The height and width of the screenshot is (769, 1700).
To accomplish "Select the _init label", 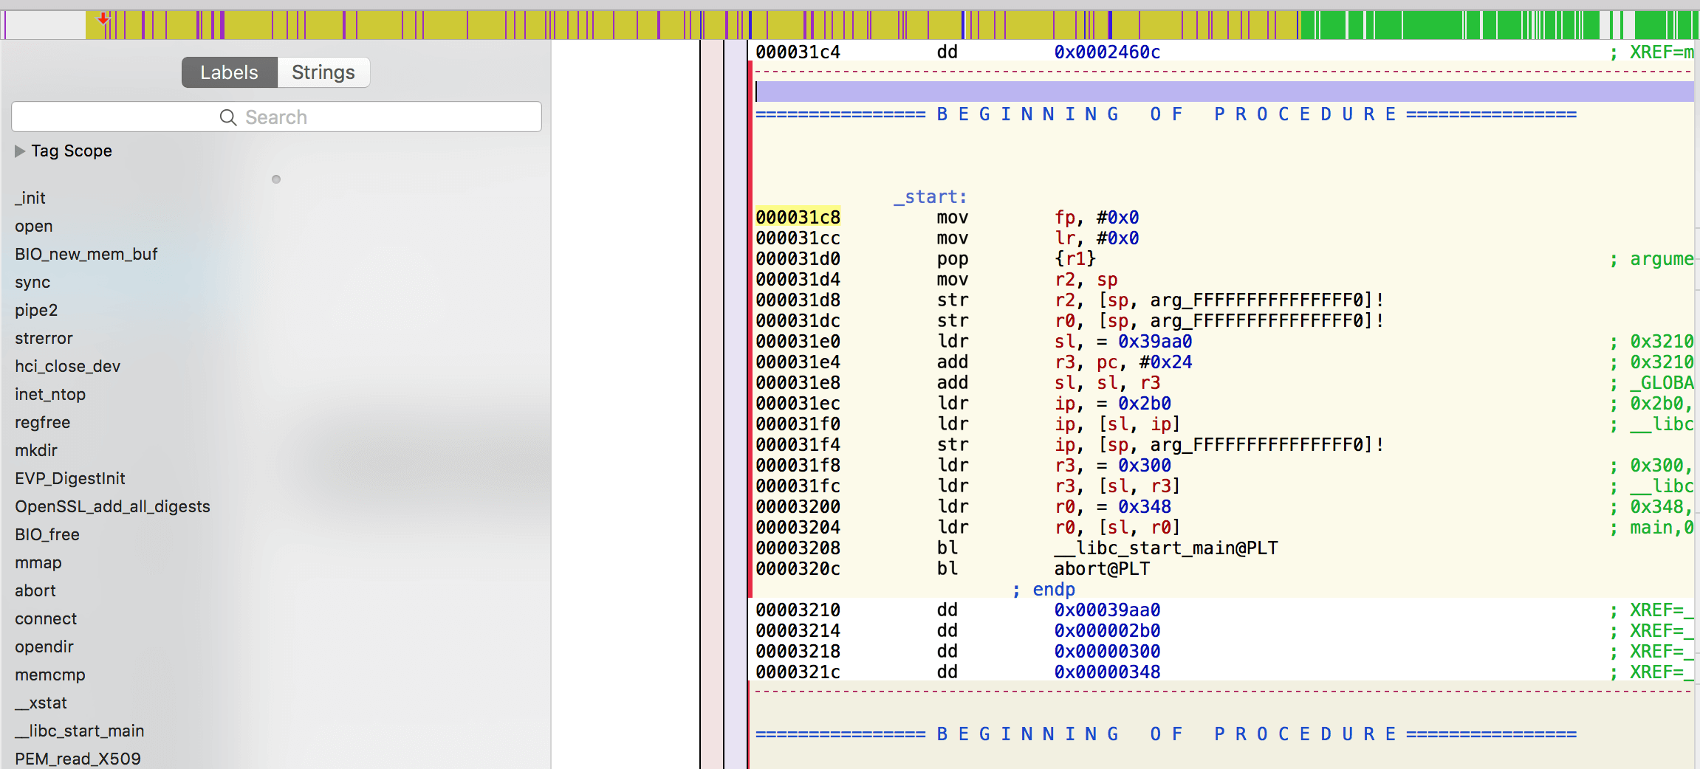I will coord(30,198).
